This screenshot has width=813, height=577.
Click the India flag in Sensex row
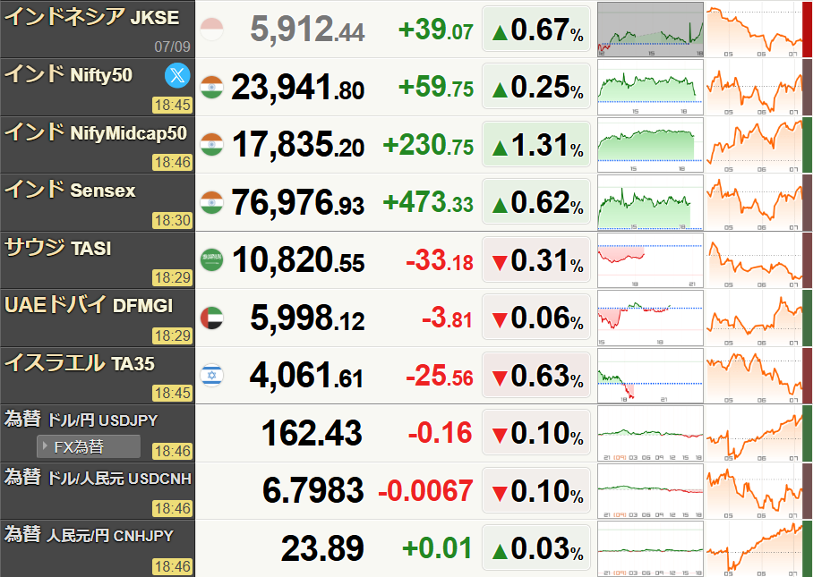click(x=211, y=202)
